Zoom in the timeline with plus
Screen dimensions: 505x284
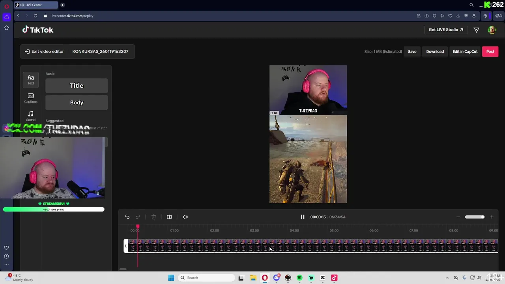492,217
